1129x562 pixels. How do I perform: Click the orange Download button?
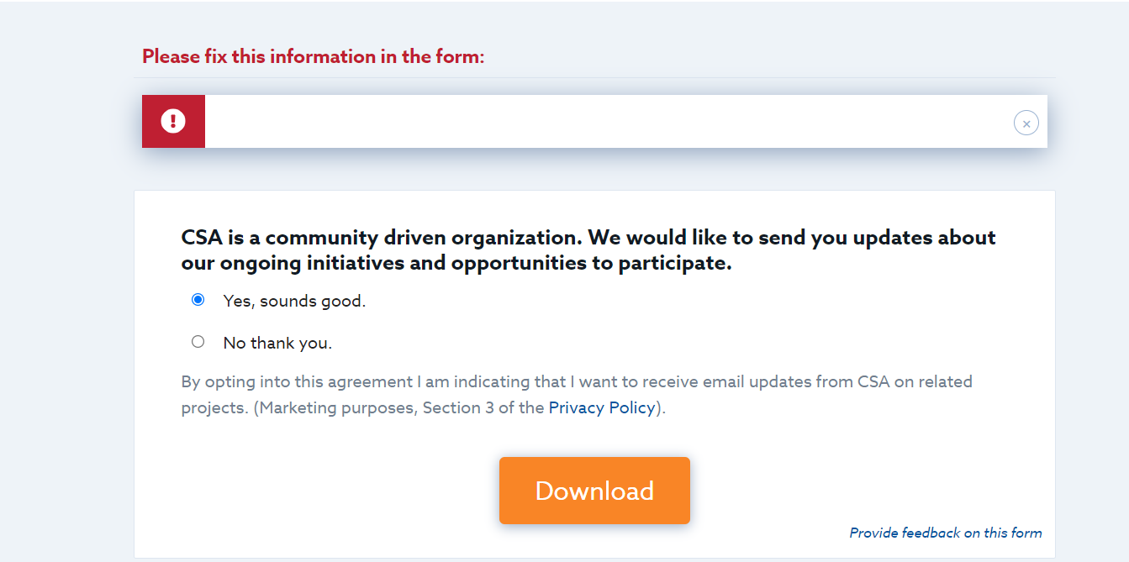point(594,491)
